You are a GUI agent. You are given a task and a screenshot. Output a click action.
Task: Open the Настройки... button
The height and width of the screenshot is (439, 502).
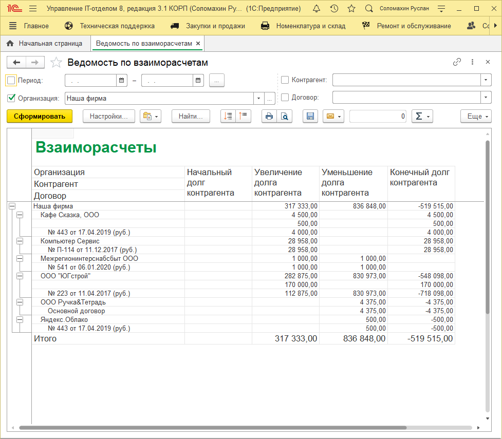[x=108, y=117]
